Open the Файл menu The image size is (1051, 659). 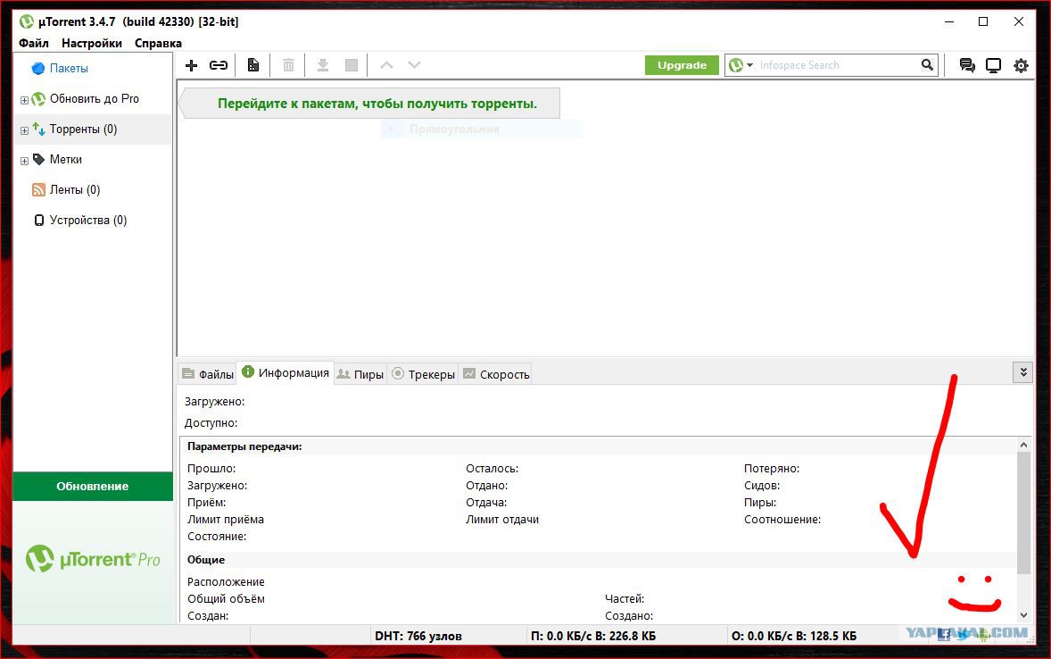[34, 43]
